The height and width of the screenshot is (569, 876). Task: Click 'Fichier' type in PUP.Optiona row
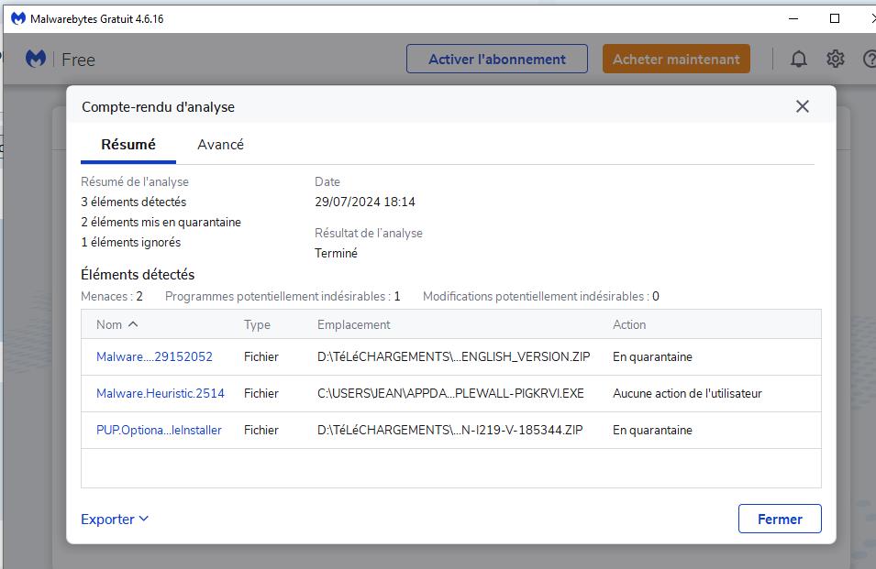261,431
